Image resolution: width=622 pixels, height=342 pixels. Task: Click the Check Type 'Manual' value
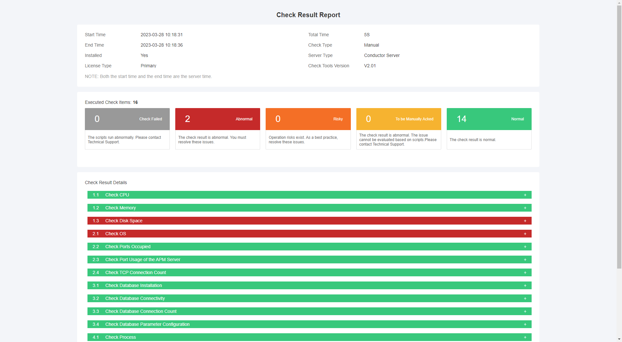(372, 45)
